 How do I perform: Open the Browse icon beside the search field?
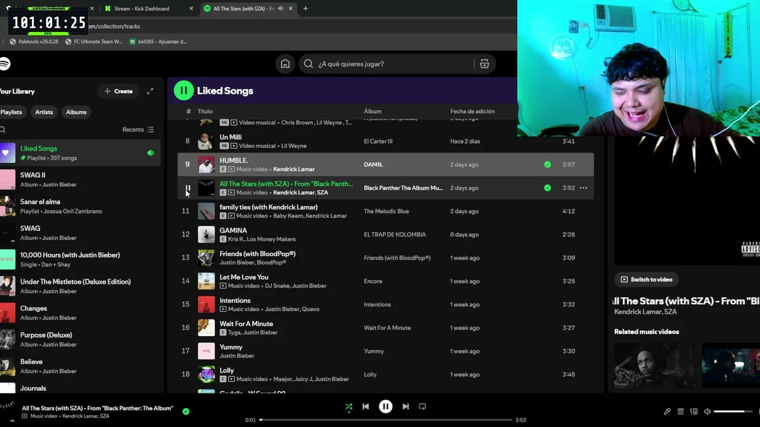point(484,64)
